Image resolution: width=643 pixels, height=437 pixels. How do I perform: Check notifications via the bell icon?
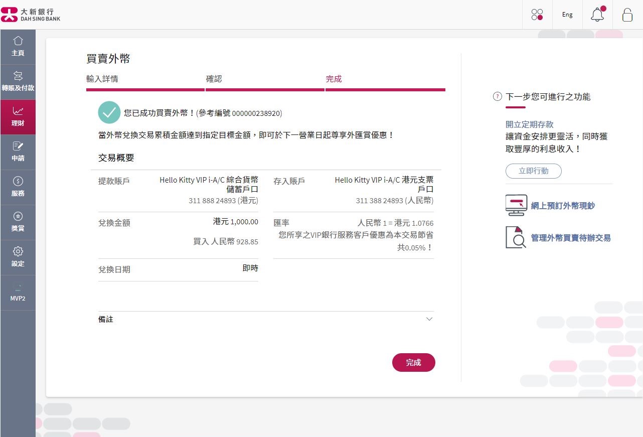point(597,15)
